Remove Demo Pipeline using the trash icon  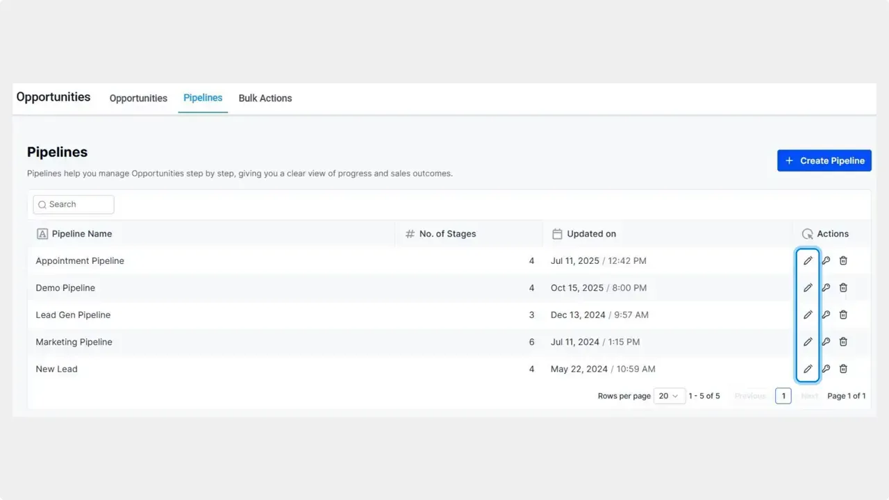coord(843,287)
